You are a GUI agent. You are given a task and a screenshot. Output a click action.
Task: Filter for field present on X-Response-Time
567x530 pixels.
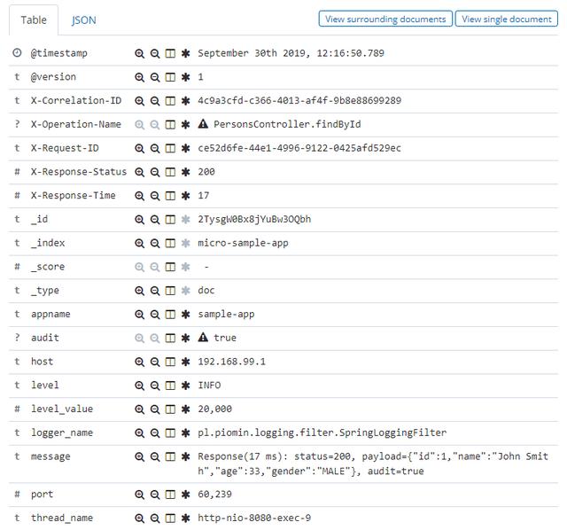186,196
